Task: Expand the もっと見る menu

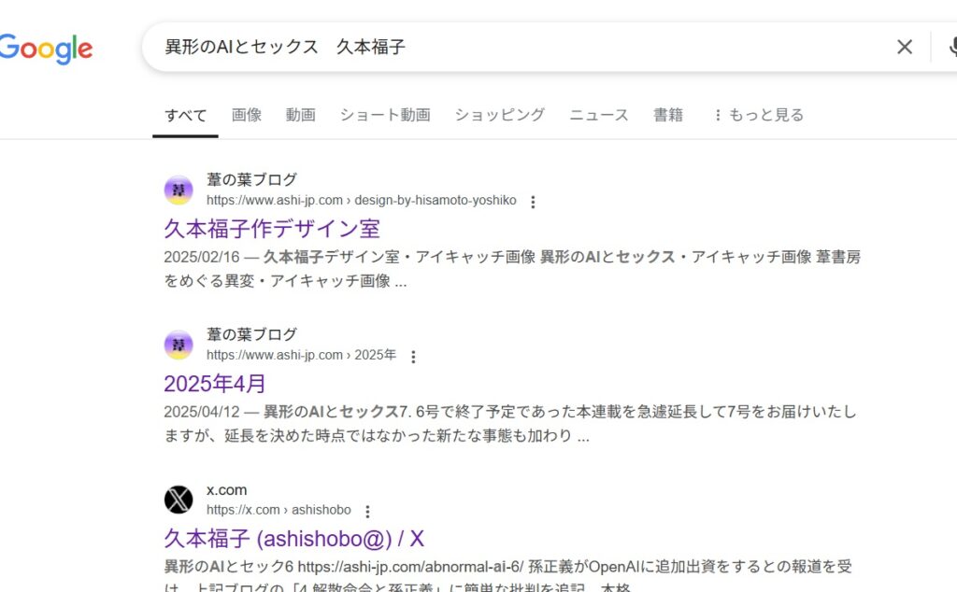Action: click(x=759, y=115)
